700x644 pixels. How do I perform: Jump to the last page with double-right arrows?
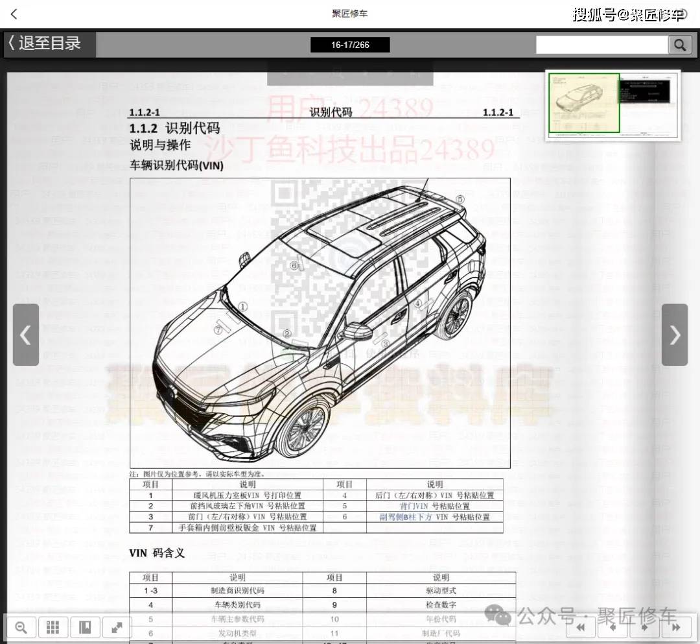[677, 627]
